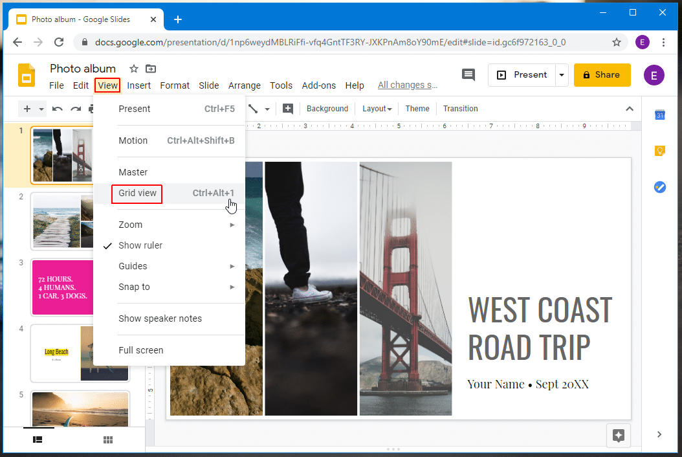
Task: Open Google Tasks in side panel
Action: 659,187
